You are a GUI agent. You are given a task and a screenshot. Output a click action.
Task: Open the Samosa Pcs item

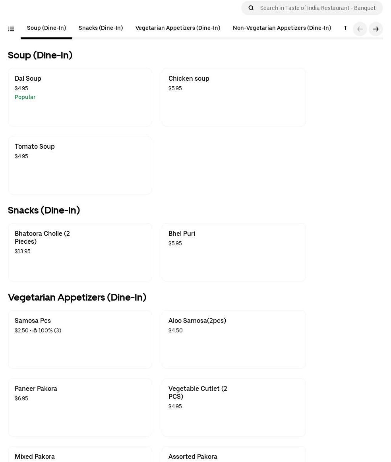pyautogui.click(x=80, y=339)
